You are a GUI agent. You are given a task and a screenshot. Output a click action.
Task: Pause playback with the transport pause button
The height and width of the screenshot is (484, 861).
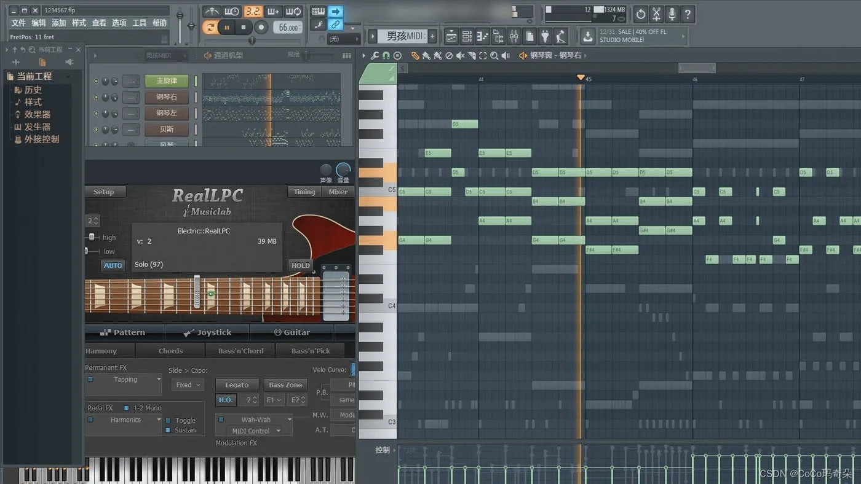click(227, 27)
